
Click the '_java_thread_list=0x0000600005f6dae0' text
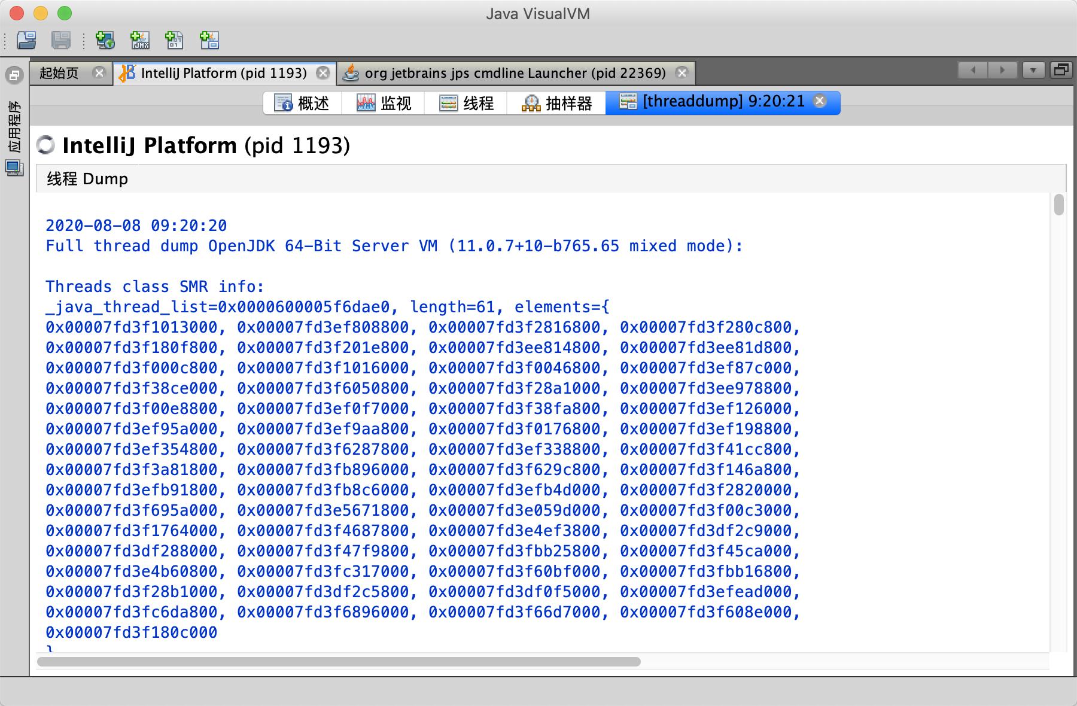[x=218, y=307]
